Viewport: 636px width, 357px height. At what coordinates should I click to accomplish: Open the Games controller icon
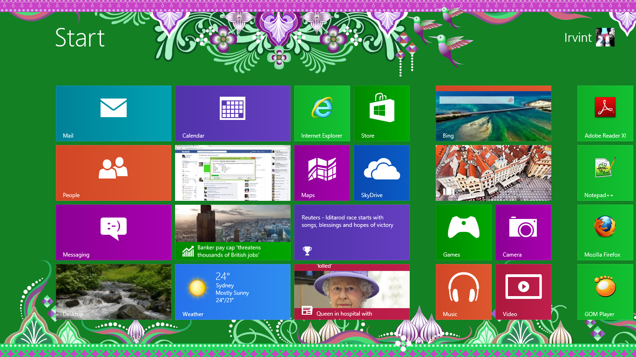(464, 227)
